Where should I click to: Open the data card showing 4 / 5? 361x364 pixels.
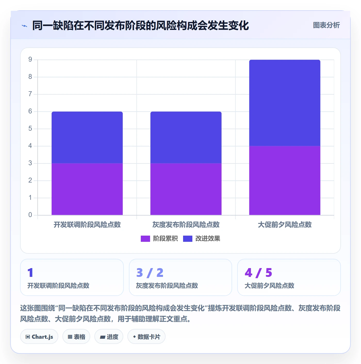tap(289, 277)
